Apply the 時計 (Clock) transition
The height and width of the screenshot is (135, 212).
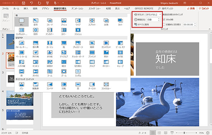point(106,54)
